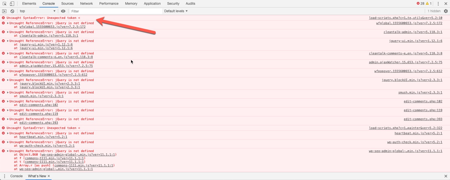450x180 pixels.
Task: Click the console Filter input field
Action: click(116, 11)
